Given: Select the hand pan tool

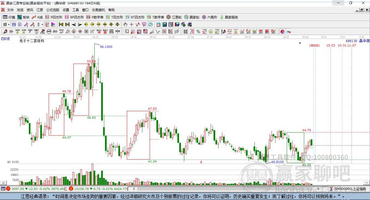Looking at the screenshot, I should click(x=125, y=25).
